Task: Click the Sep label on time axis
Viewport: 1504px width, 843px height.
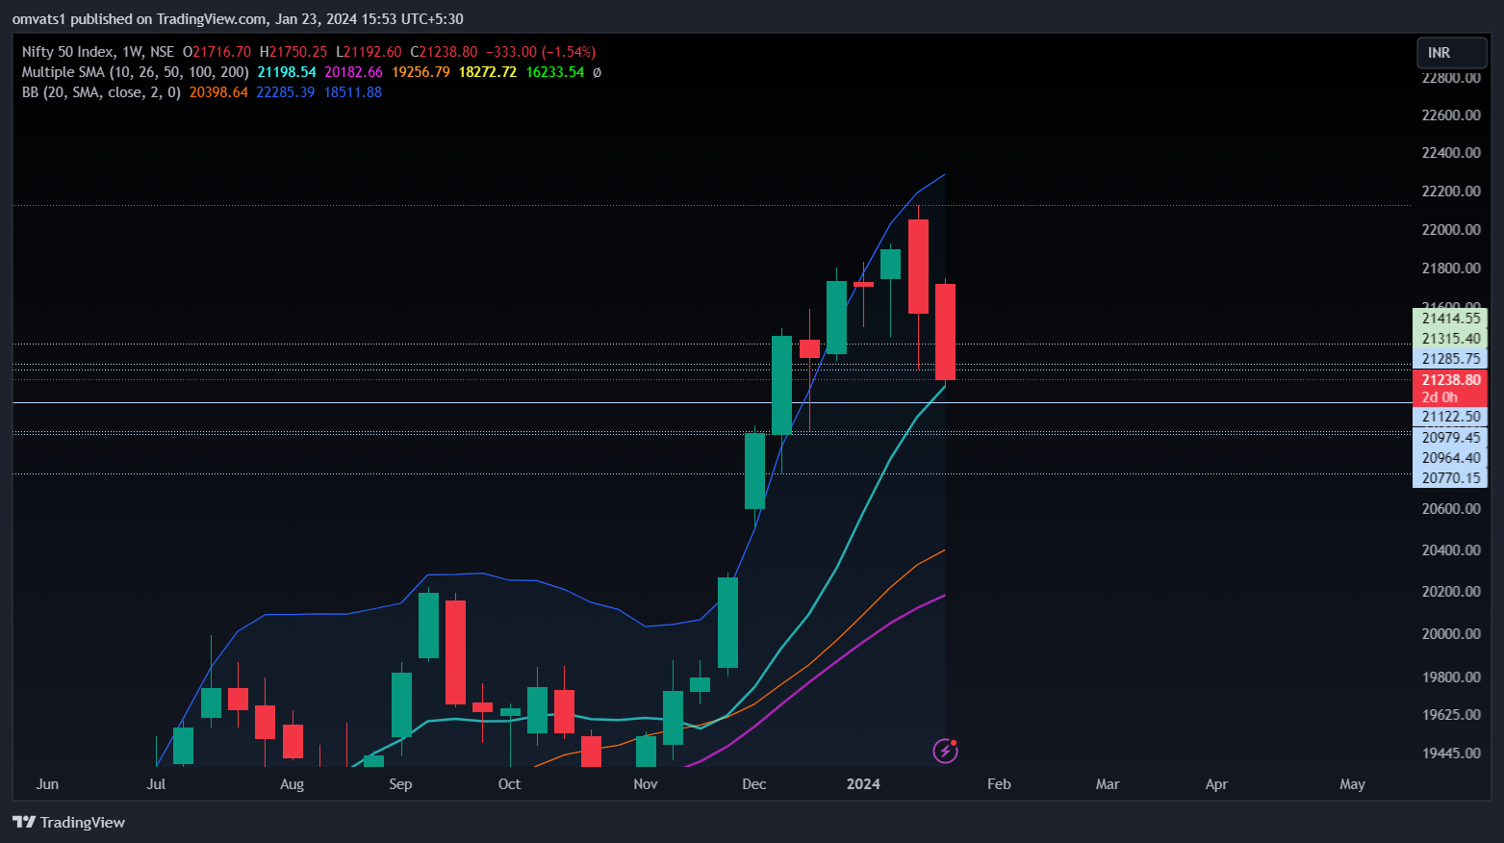Action: coord(400,784)
